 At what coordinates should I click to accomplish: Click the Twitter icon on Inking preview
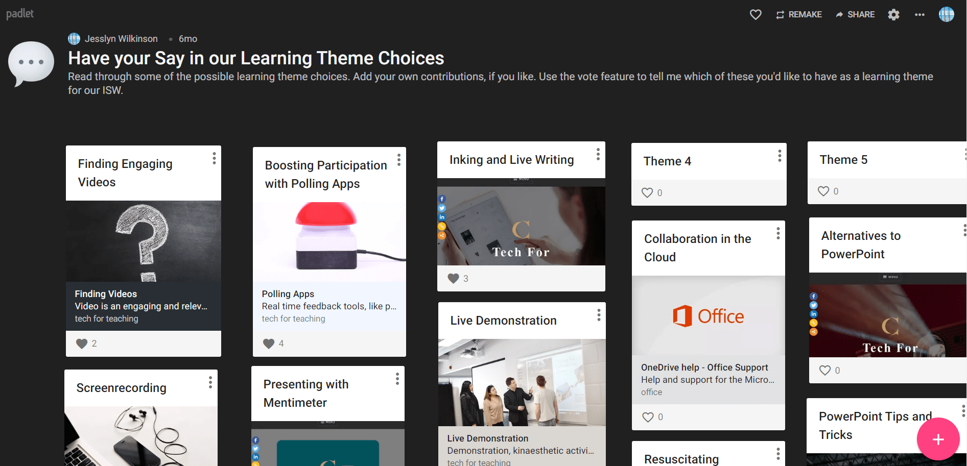tap(442, 208)
